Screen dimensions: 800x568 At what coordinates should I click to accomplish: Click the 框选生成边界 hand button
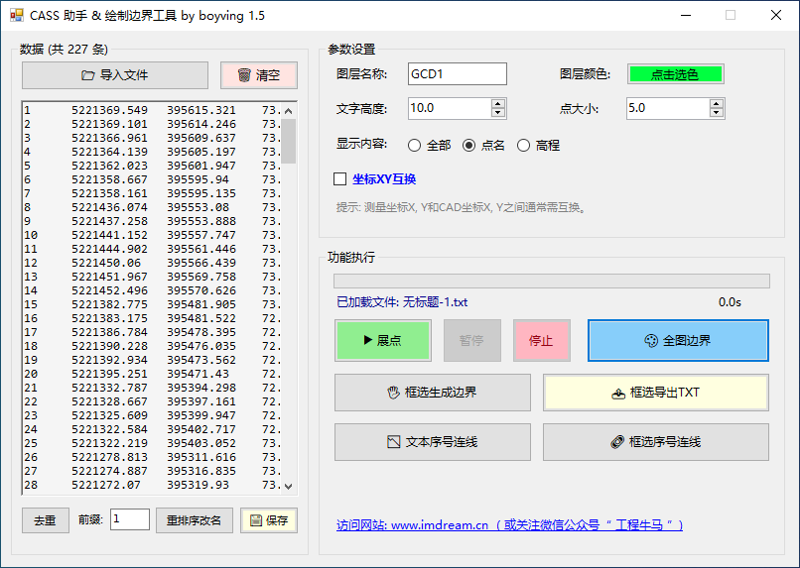(432, 393)
